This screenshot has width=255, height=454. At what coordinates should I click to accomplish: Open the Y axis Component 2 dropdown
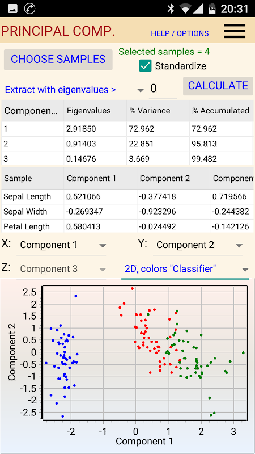tap(198, 245)
